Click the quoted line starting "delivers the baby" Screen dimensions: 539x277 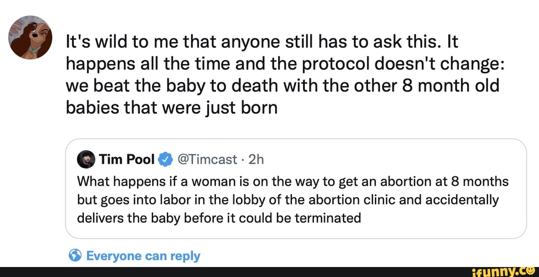(x=220, y=218)
